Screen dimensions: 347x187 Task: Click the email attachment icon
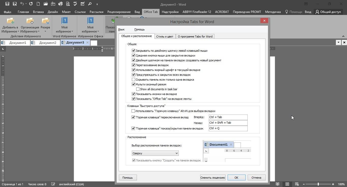(x=53, y=4)
